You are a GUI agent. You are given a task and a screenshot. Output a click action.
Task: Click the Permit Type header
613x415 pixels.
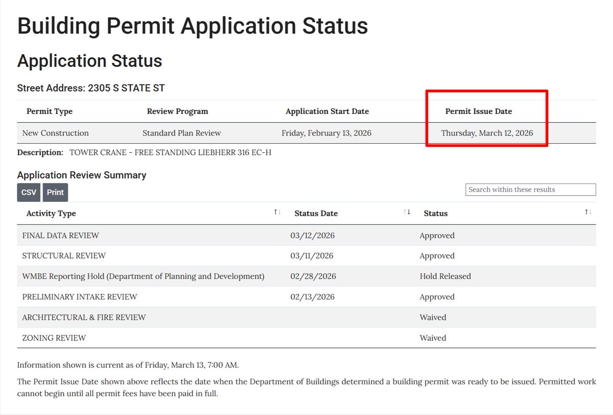click(x=50, y=111)
